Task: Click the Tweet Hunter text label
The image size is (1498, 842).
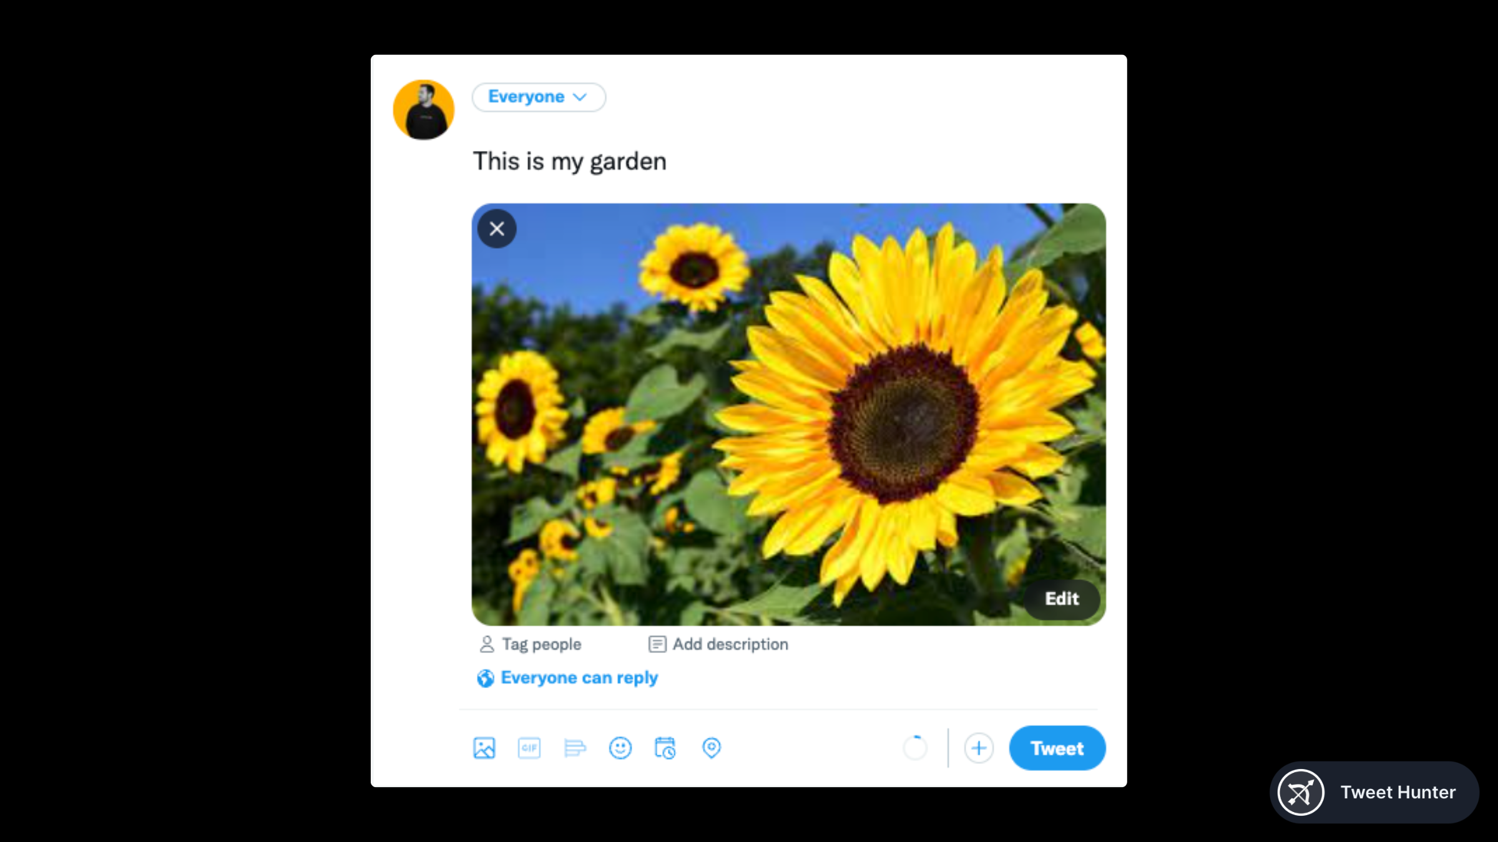Action: (x=1398, y=792)
